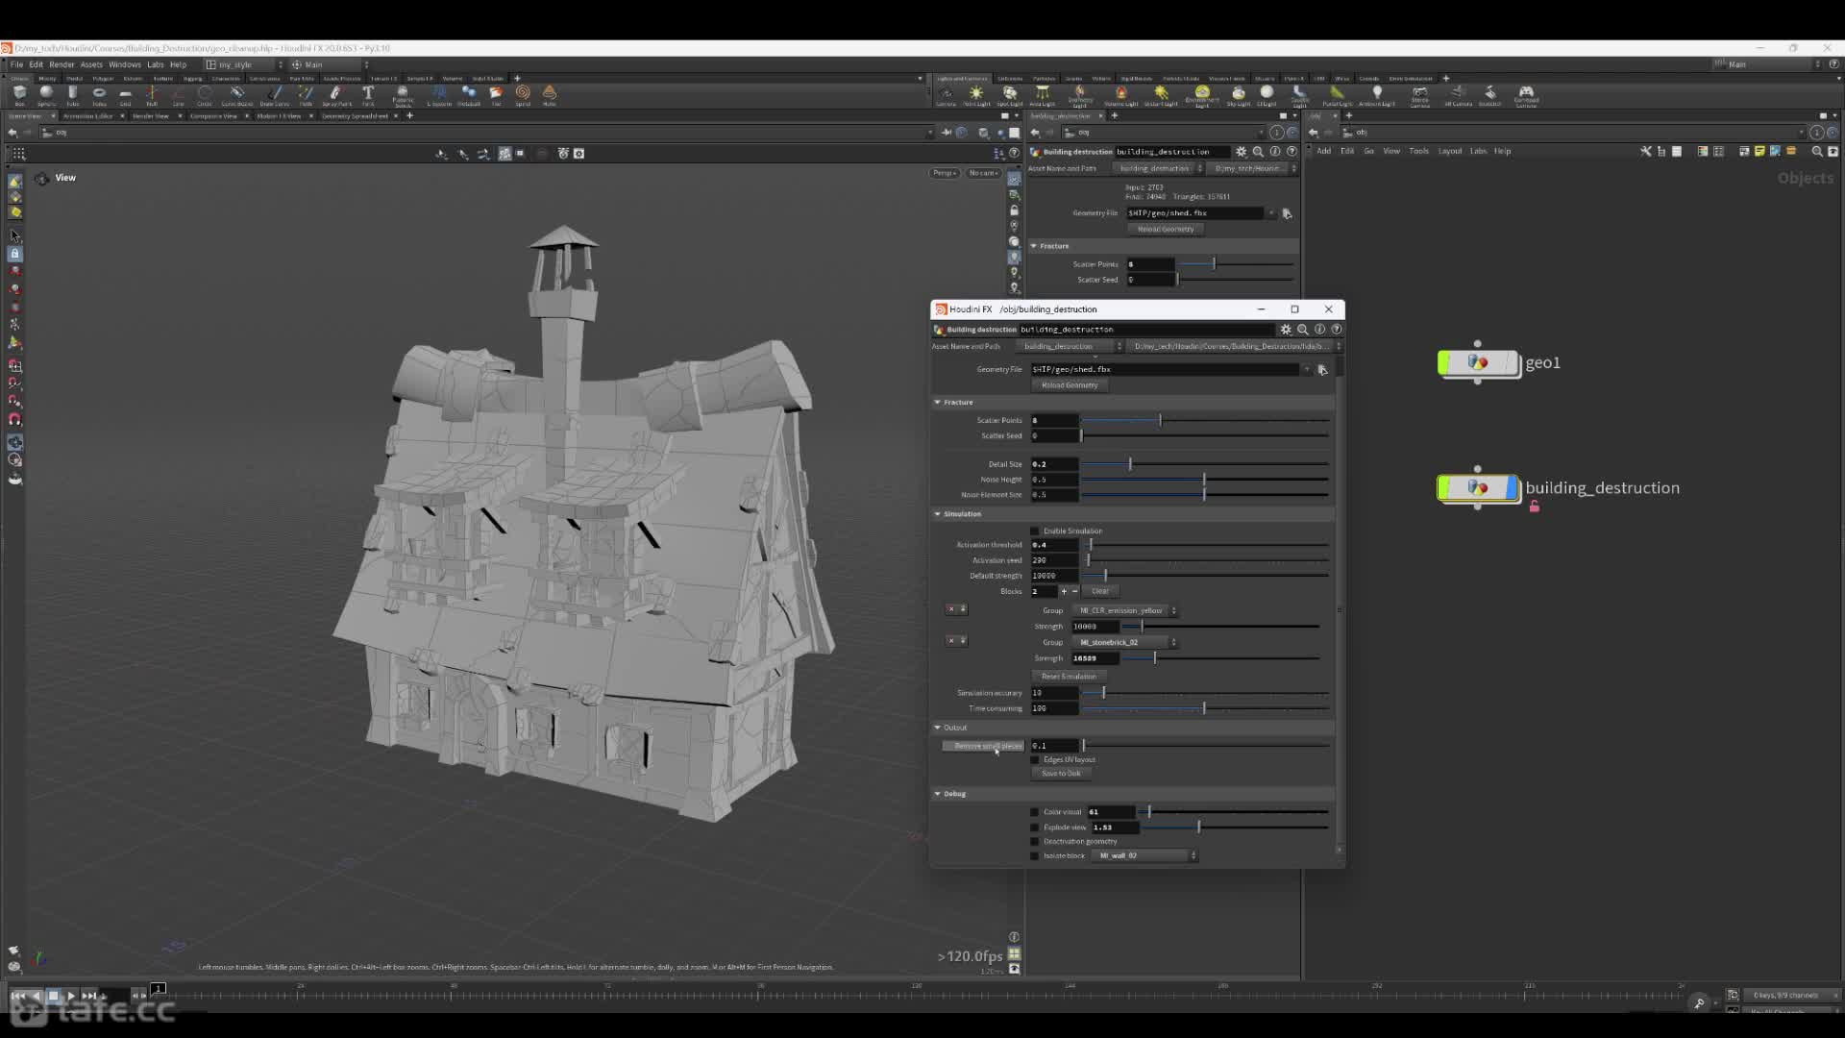Toggle the Explode view checkbox
The height and width of the screenshot is (1038, 1845).
point(1035,828)
